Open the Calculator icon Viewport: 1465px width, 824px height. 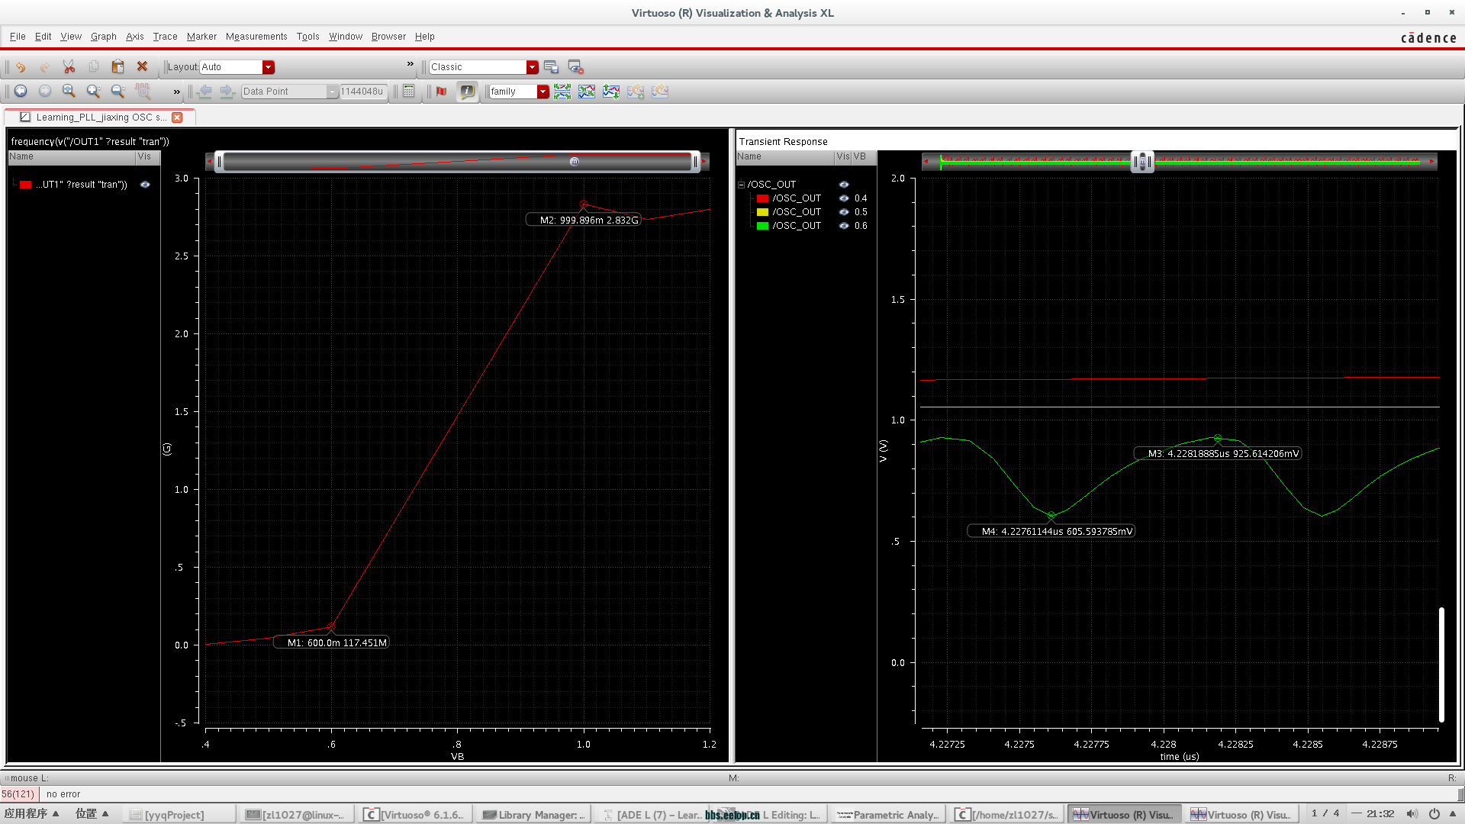pyautogui.click(x=409, y=92)
